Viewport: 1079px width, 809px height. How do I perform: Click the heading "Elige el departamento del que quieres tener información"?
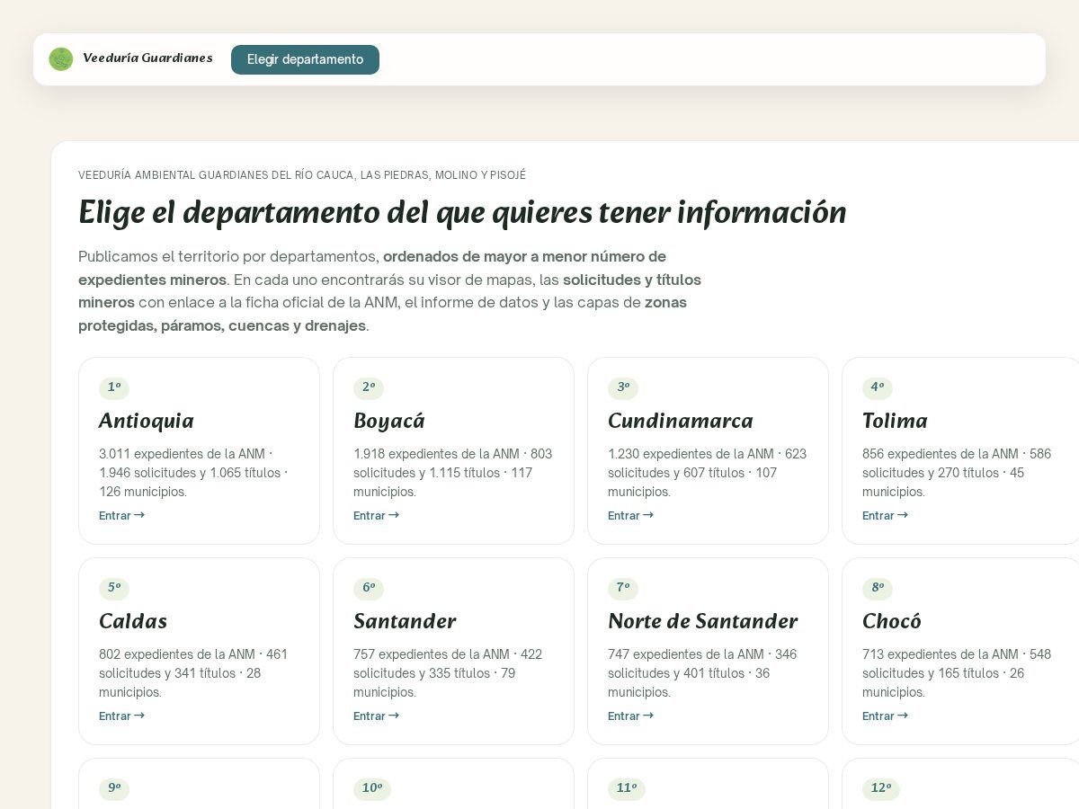point(462,213)
